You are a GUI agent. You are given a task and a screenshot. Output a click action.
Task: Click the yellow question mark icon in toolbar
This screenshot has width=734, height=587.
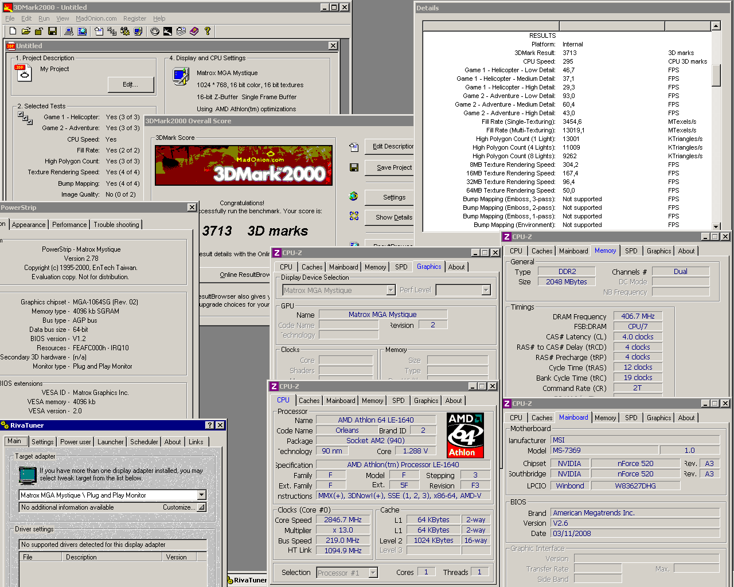pos(208,31)
